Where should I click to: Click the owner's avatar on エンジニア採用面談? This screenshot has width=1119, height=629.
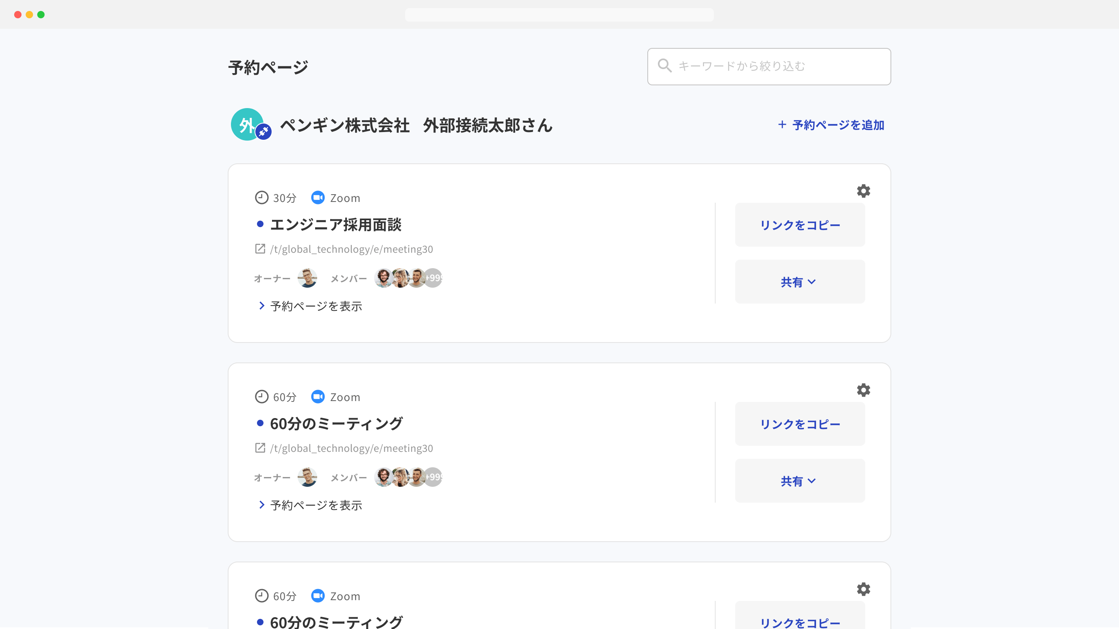[307, 278]
